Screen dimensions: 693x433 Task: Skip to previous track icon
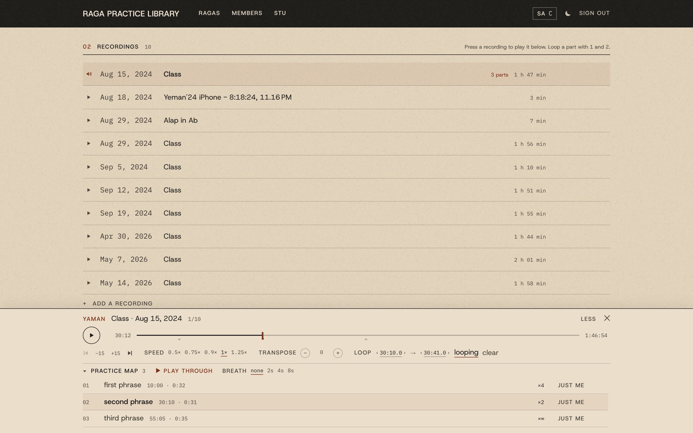point(86,353)
